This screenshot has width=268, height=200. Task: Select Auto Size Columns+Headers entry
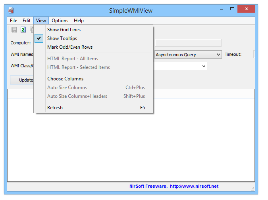coord(93,96)
